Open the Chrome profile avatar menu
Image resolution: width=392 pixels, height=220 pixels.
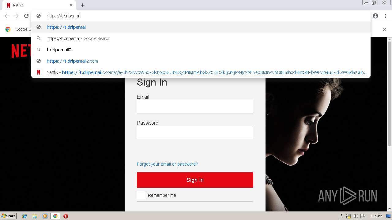pyautogui.click(x=375, y=16)
